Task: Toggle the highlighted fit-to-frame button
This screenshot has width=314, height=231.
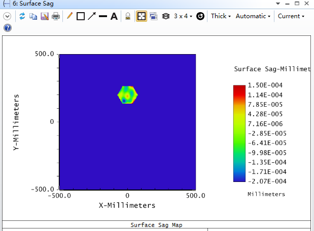Action: point(142,16)
